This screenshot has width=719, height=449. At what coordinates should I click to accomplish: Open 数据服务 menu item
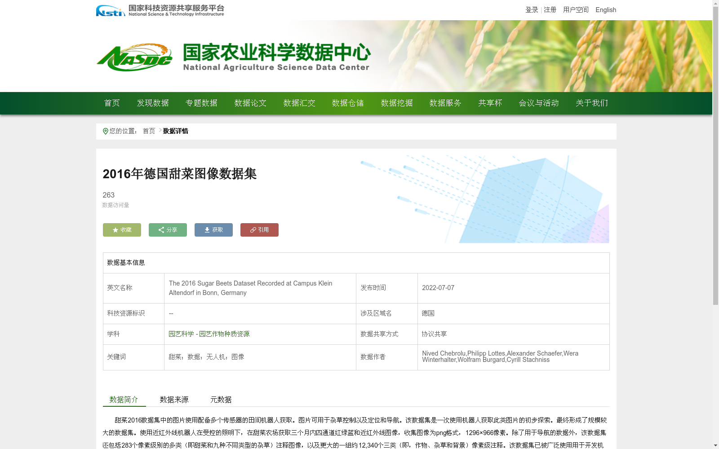[x=445, y=103]
